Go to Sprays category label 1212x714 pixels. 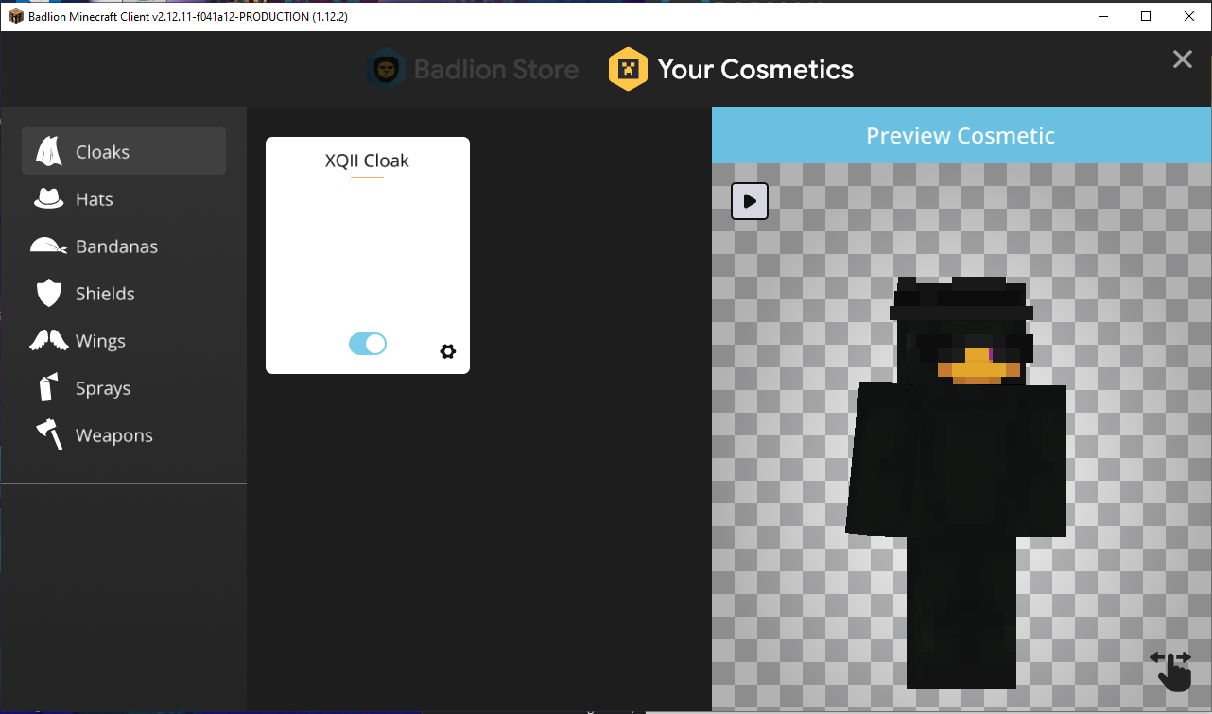click(103, 388)
